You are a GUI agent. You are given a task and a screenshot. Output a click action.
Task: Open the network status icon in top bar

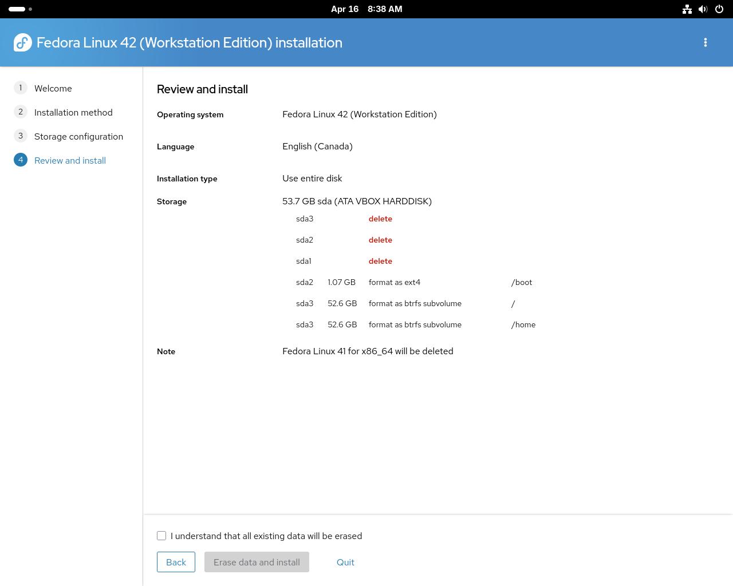tap(687, 9)
